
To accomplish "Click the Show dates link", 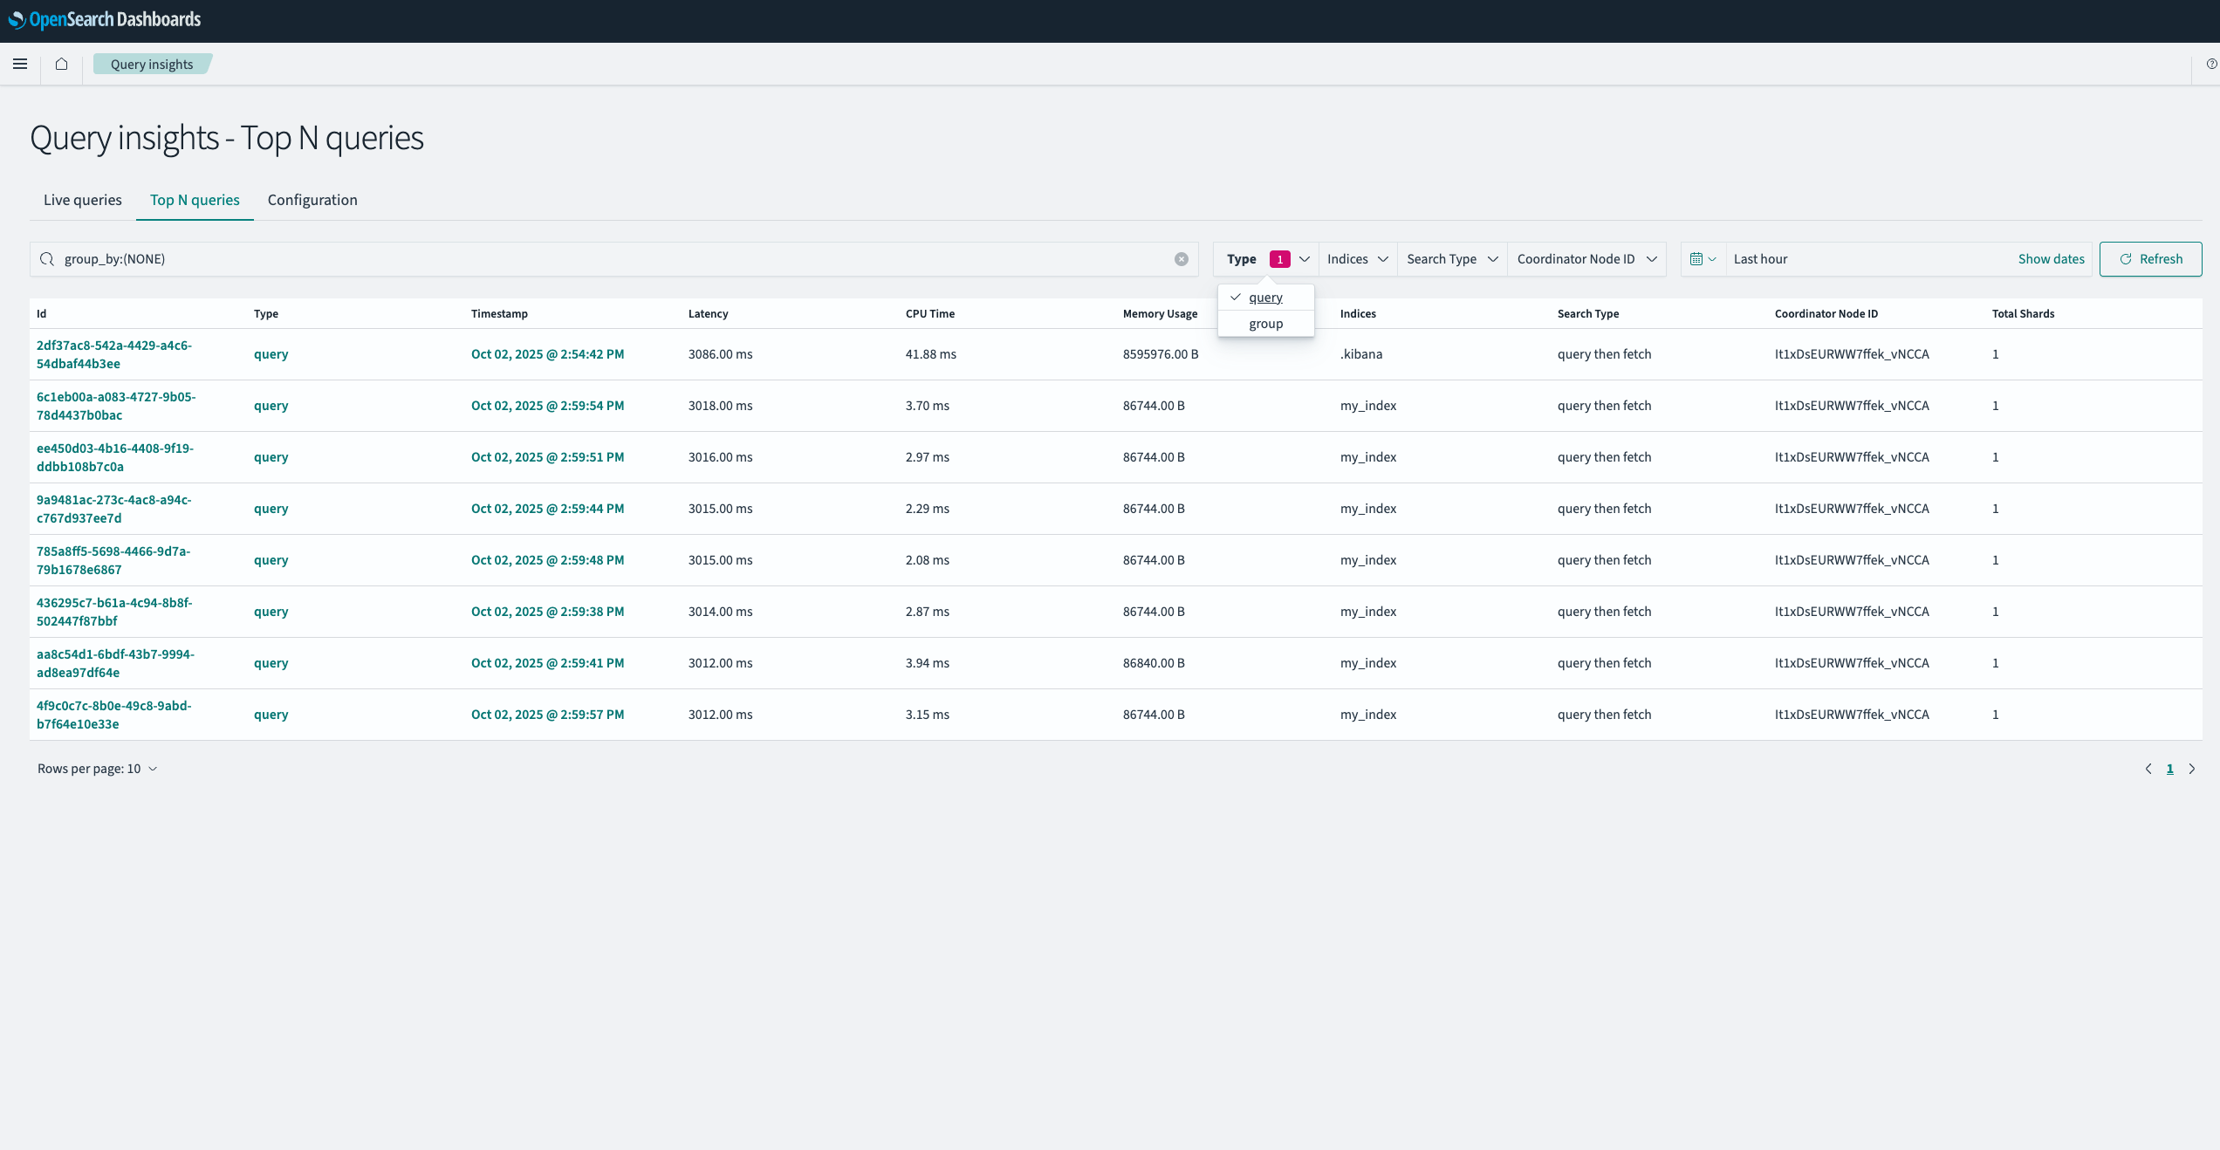I will pos(2051,259).
